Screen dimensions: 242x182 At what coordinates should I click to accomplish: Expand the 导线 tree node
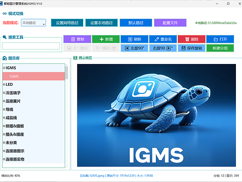tap(4, 109)
